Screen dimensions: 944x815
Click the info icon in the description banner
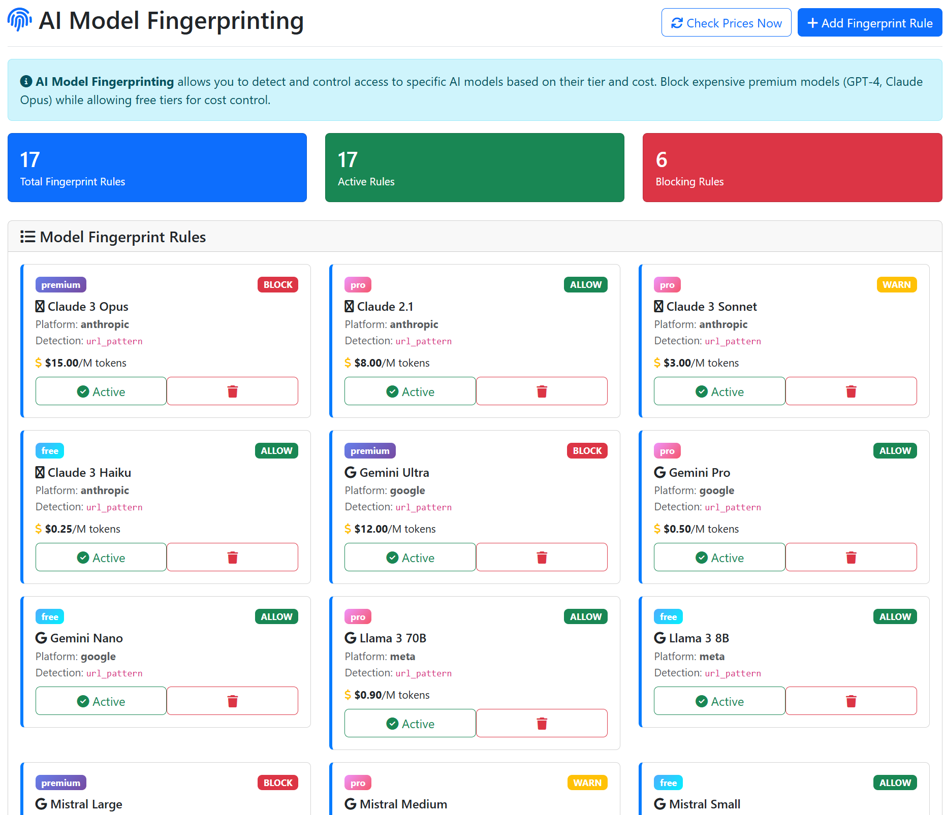[x=26, y=80]
